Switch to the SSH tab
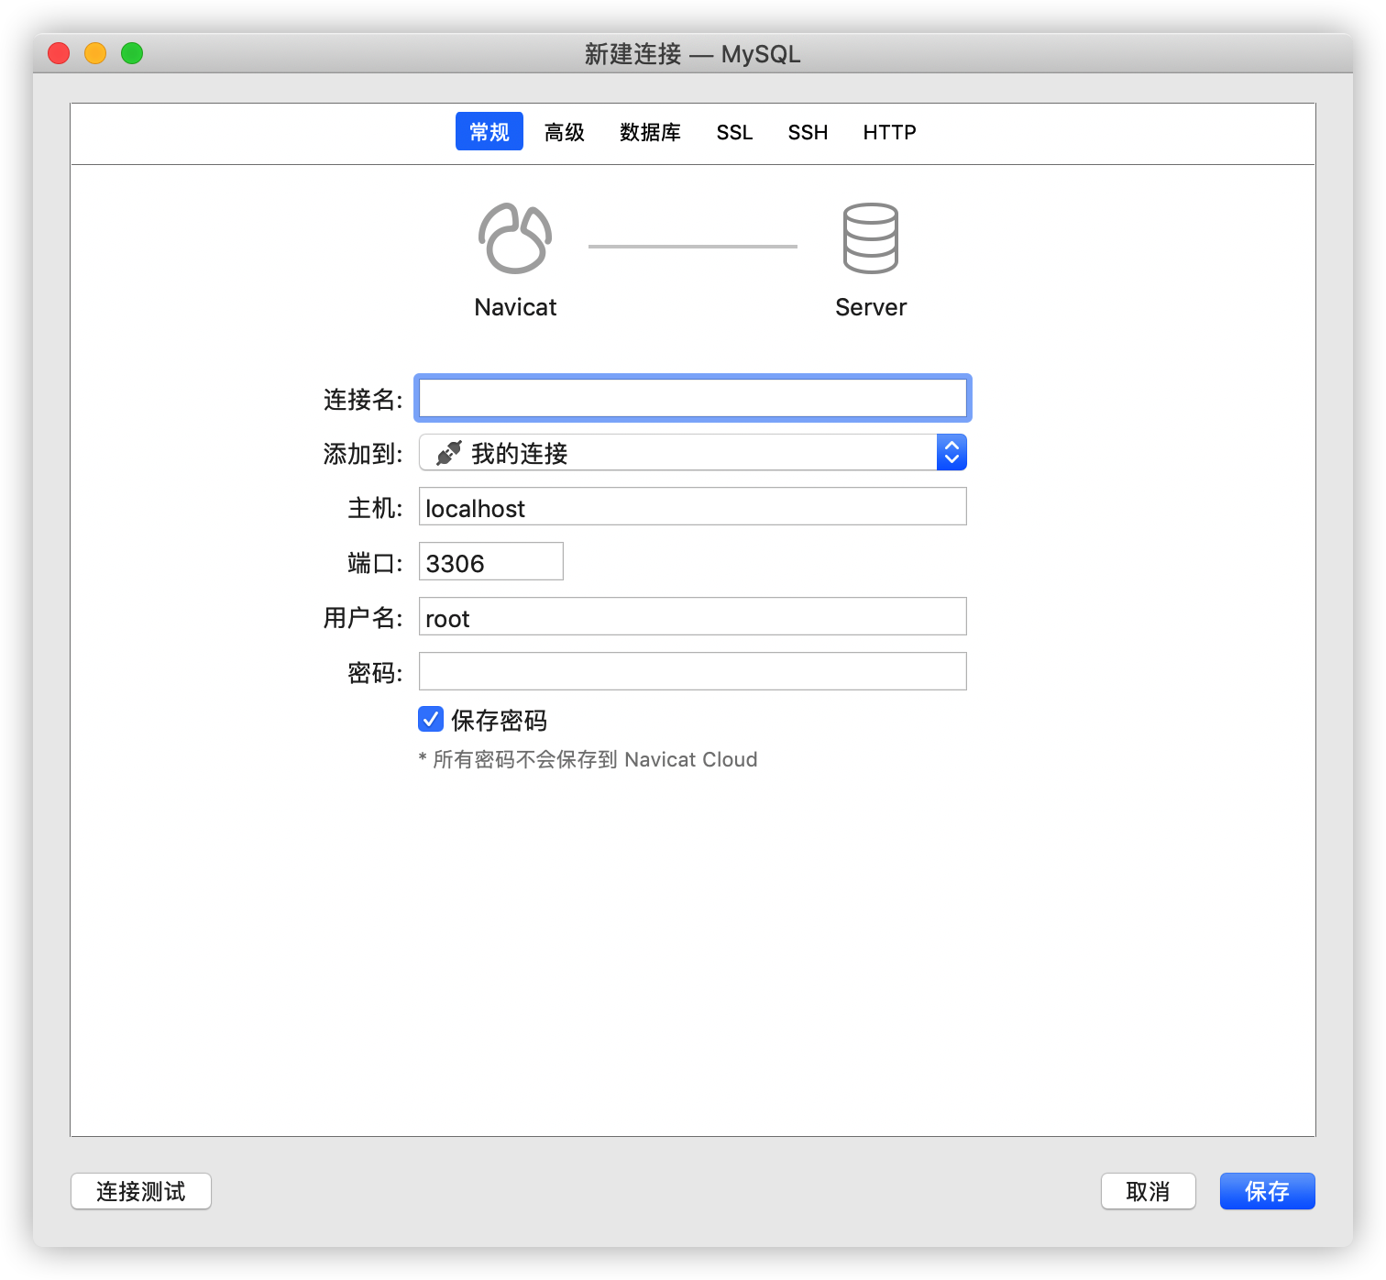 click(808, 132)
